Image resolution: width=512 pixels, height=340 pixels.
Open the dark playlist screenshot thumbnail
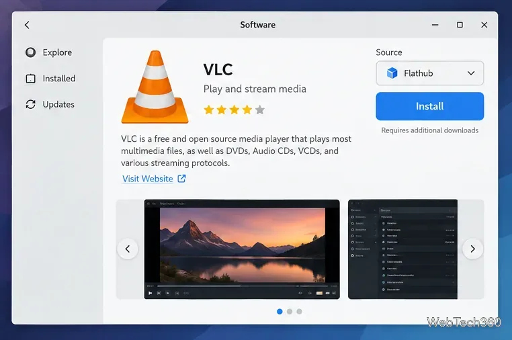[402, 249]
